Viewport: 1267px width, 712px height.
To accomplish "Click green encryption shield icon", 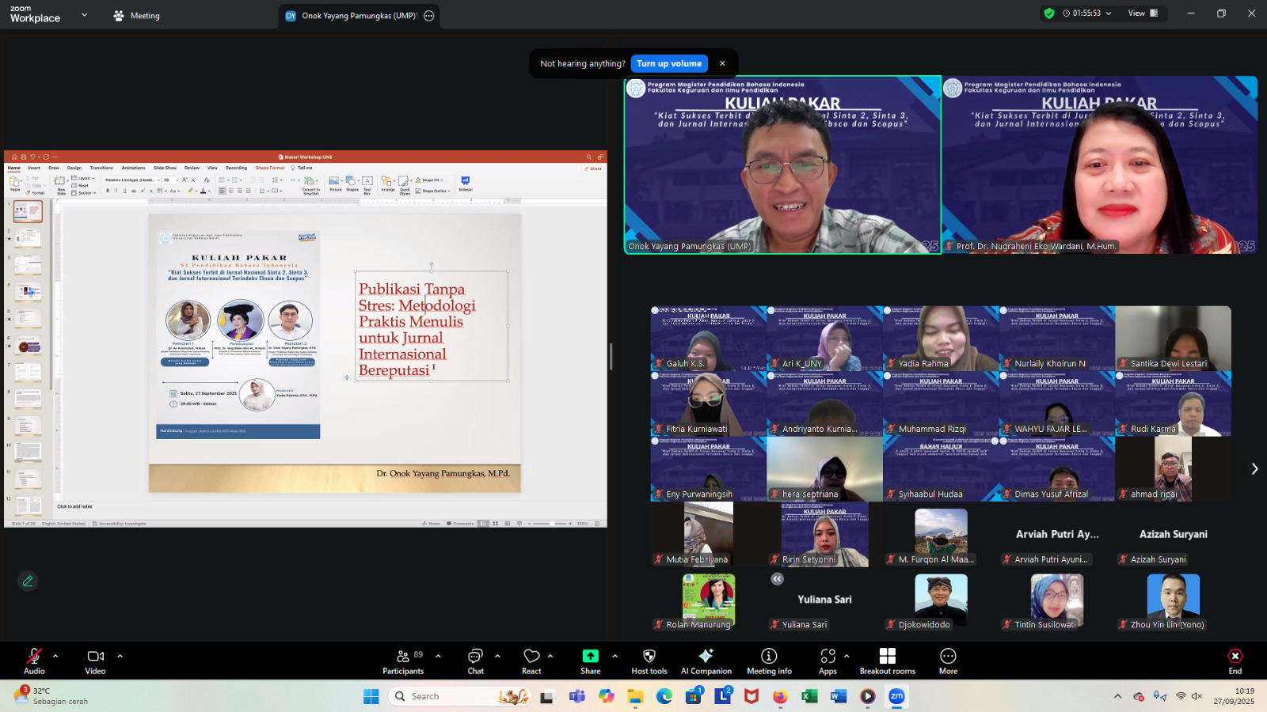I will [1049, 13].
